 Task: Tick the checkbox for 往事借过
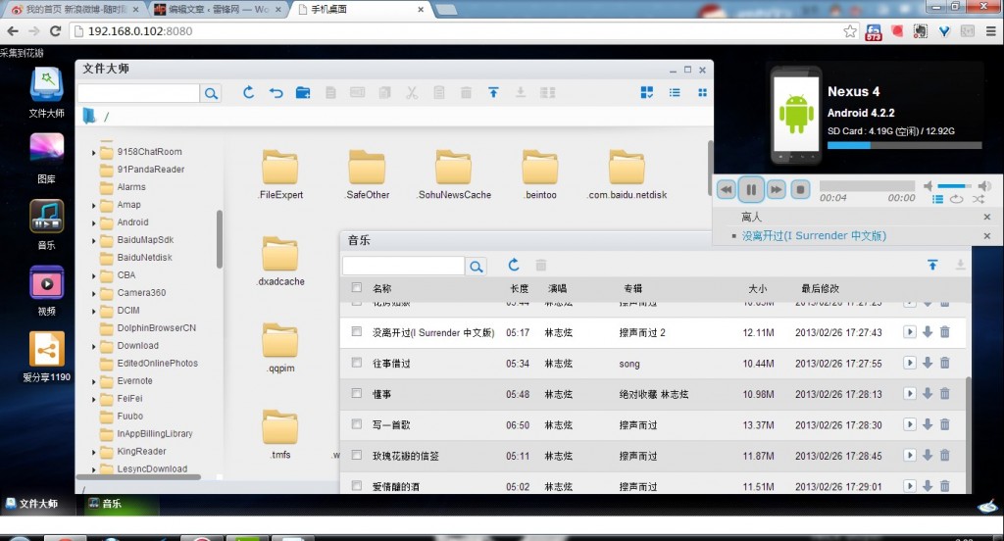coord(357,364)
